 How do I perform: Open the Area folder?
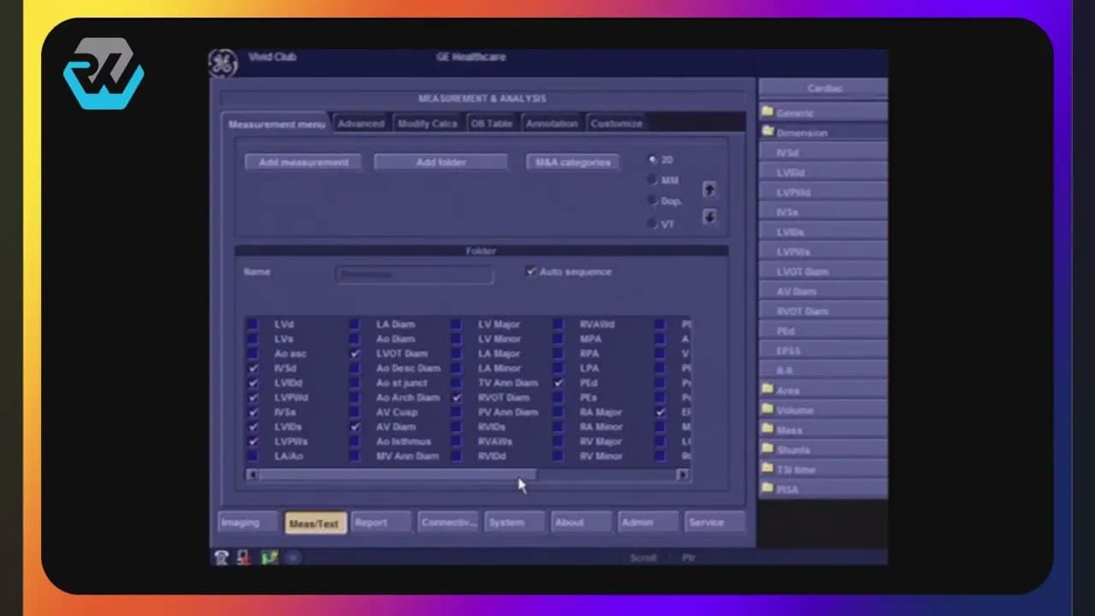(x=788, y=389)
